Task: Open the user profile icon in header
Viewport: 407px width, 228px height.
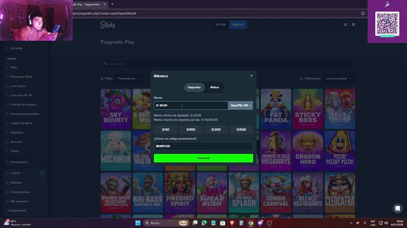Action: coord(345,25)
